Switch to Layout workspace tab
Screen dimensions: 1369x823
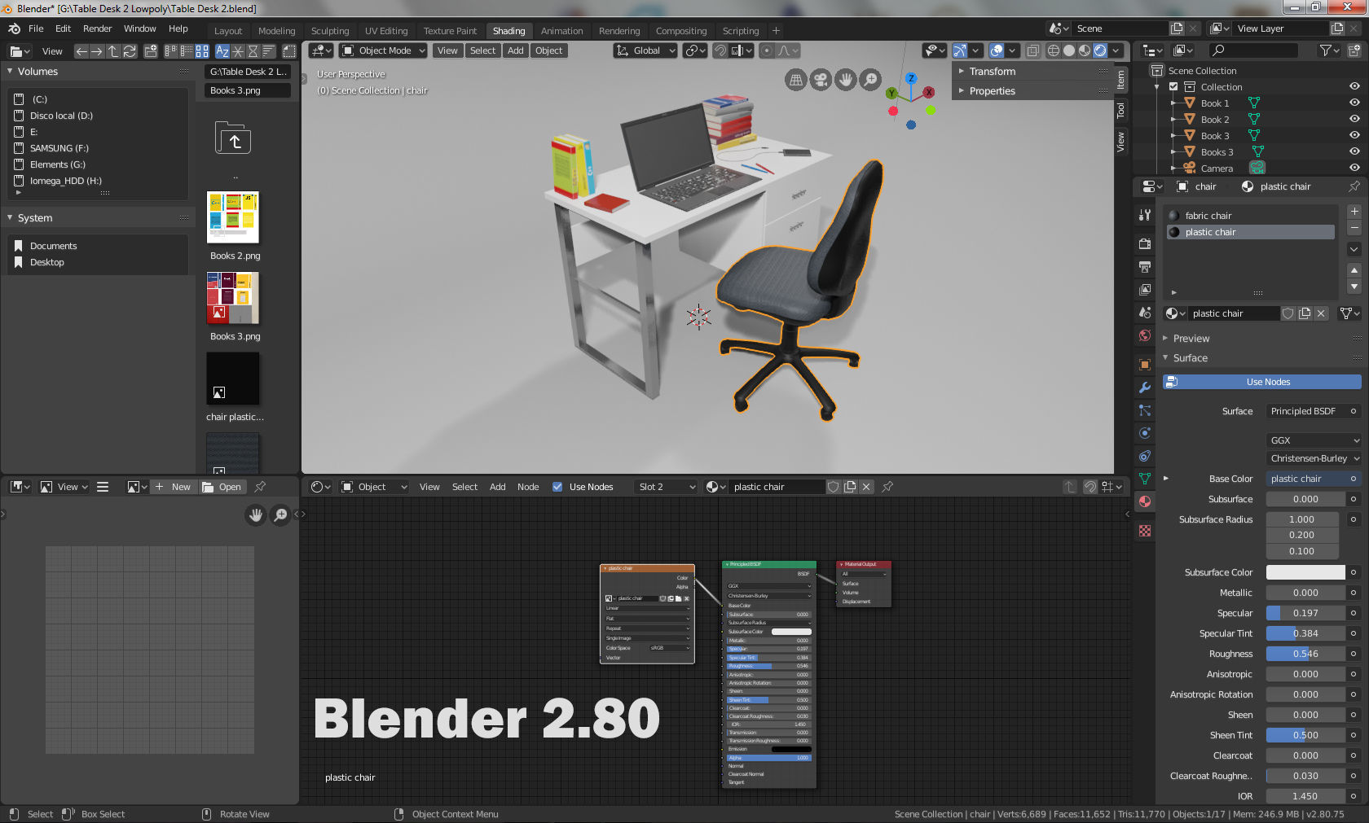[x=228, y=31]
